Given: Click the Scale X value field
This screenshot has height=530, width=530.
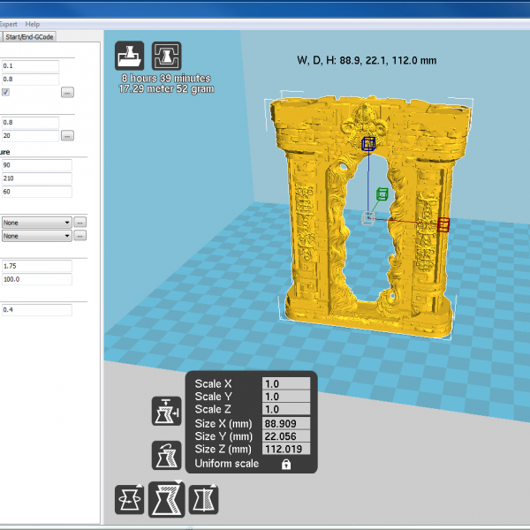Looking at the screenshot, I should click(286, 384).
